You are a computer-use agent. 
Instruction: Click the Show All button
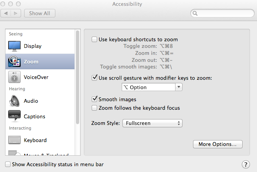pyautogui.click(x=40, y=13)
